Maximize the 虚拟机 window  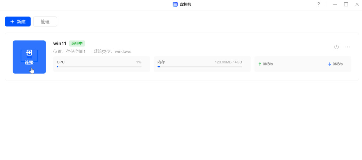pyautogui.click(x=346, y=4)
